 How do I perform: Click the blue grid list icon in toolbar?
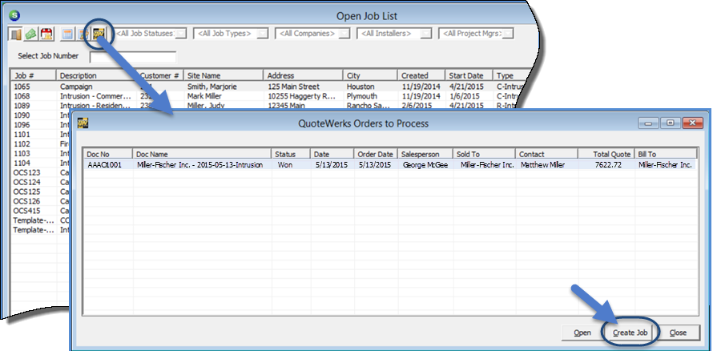pyautogui.click(x=68, y=34)
